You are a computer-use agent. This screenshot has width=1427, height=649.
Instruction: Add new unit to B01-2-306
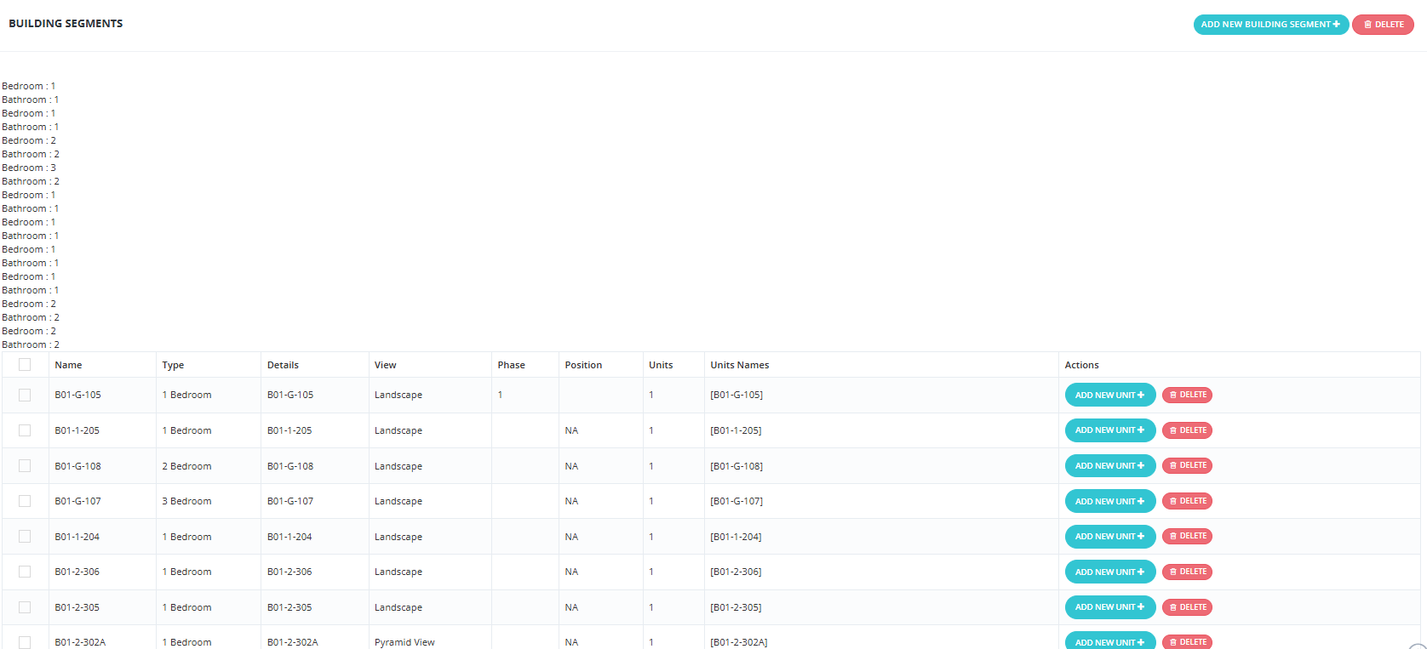[x=1109, y=572]
